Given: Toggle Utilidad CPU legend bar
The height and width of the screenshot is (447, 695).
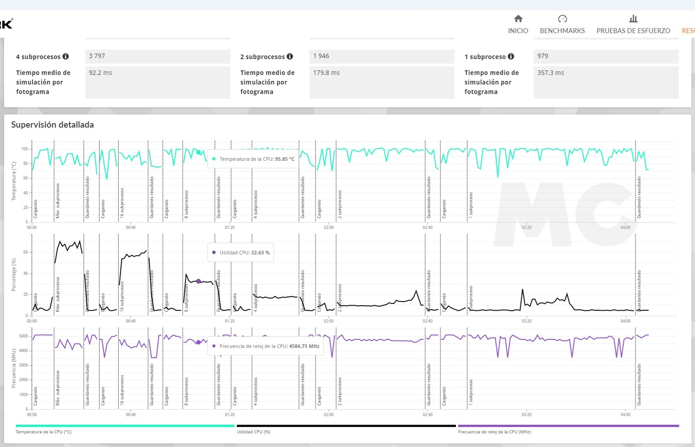Looking at the screenshot, I should [x=346, y=426].
